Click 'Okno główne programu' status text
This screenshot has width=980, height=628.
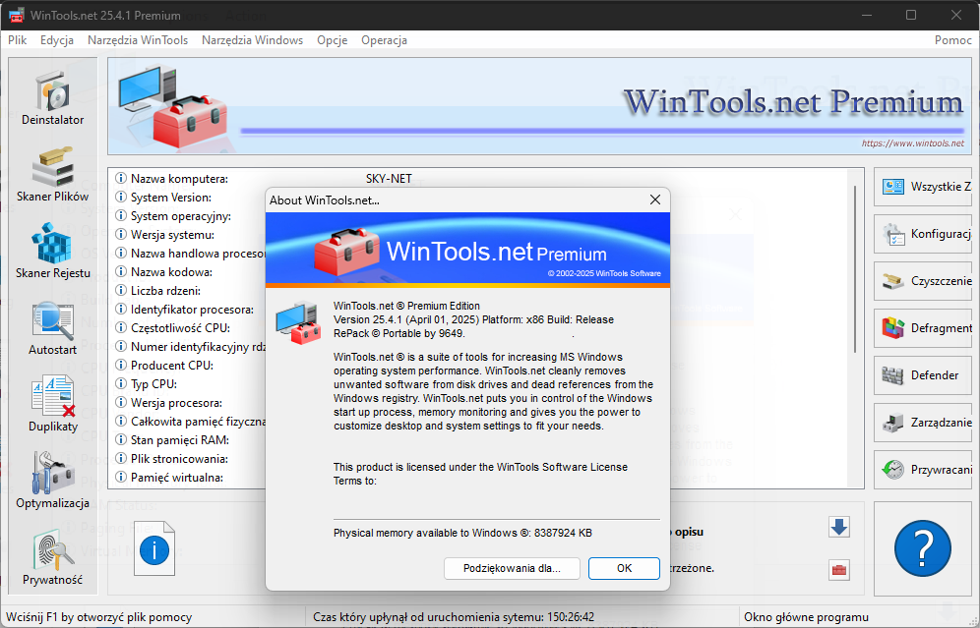pyautogui.click(x=806, y=617)
